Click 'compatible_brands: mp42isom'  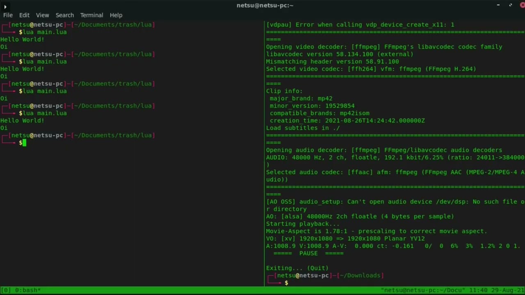[320, 113]
